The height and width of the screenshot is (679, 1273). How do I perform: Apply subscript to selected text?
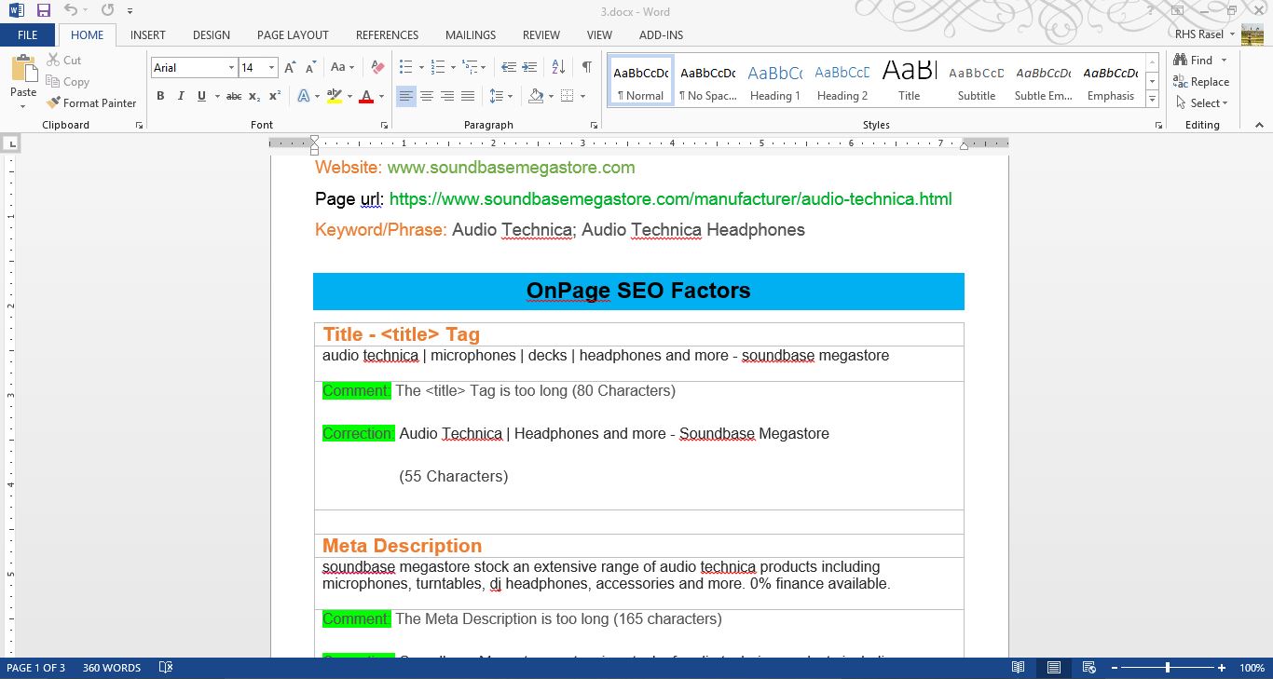(253, 96)
